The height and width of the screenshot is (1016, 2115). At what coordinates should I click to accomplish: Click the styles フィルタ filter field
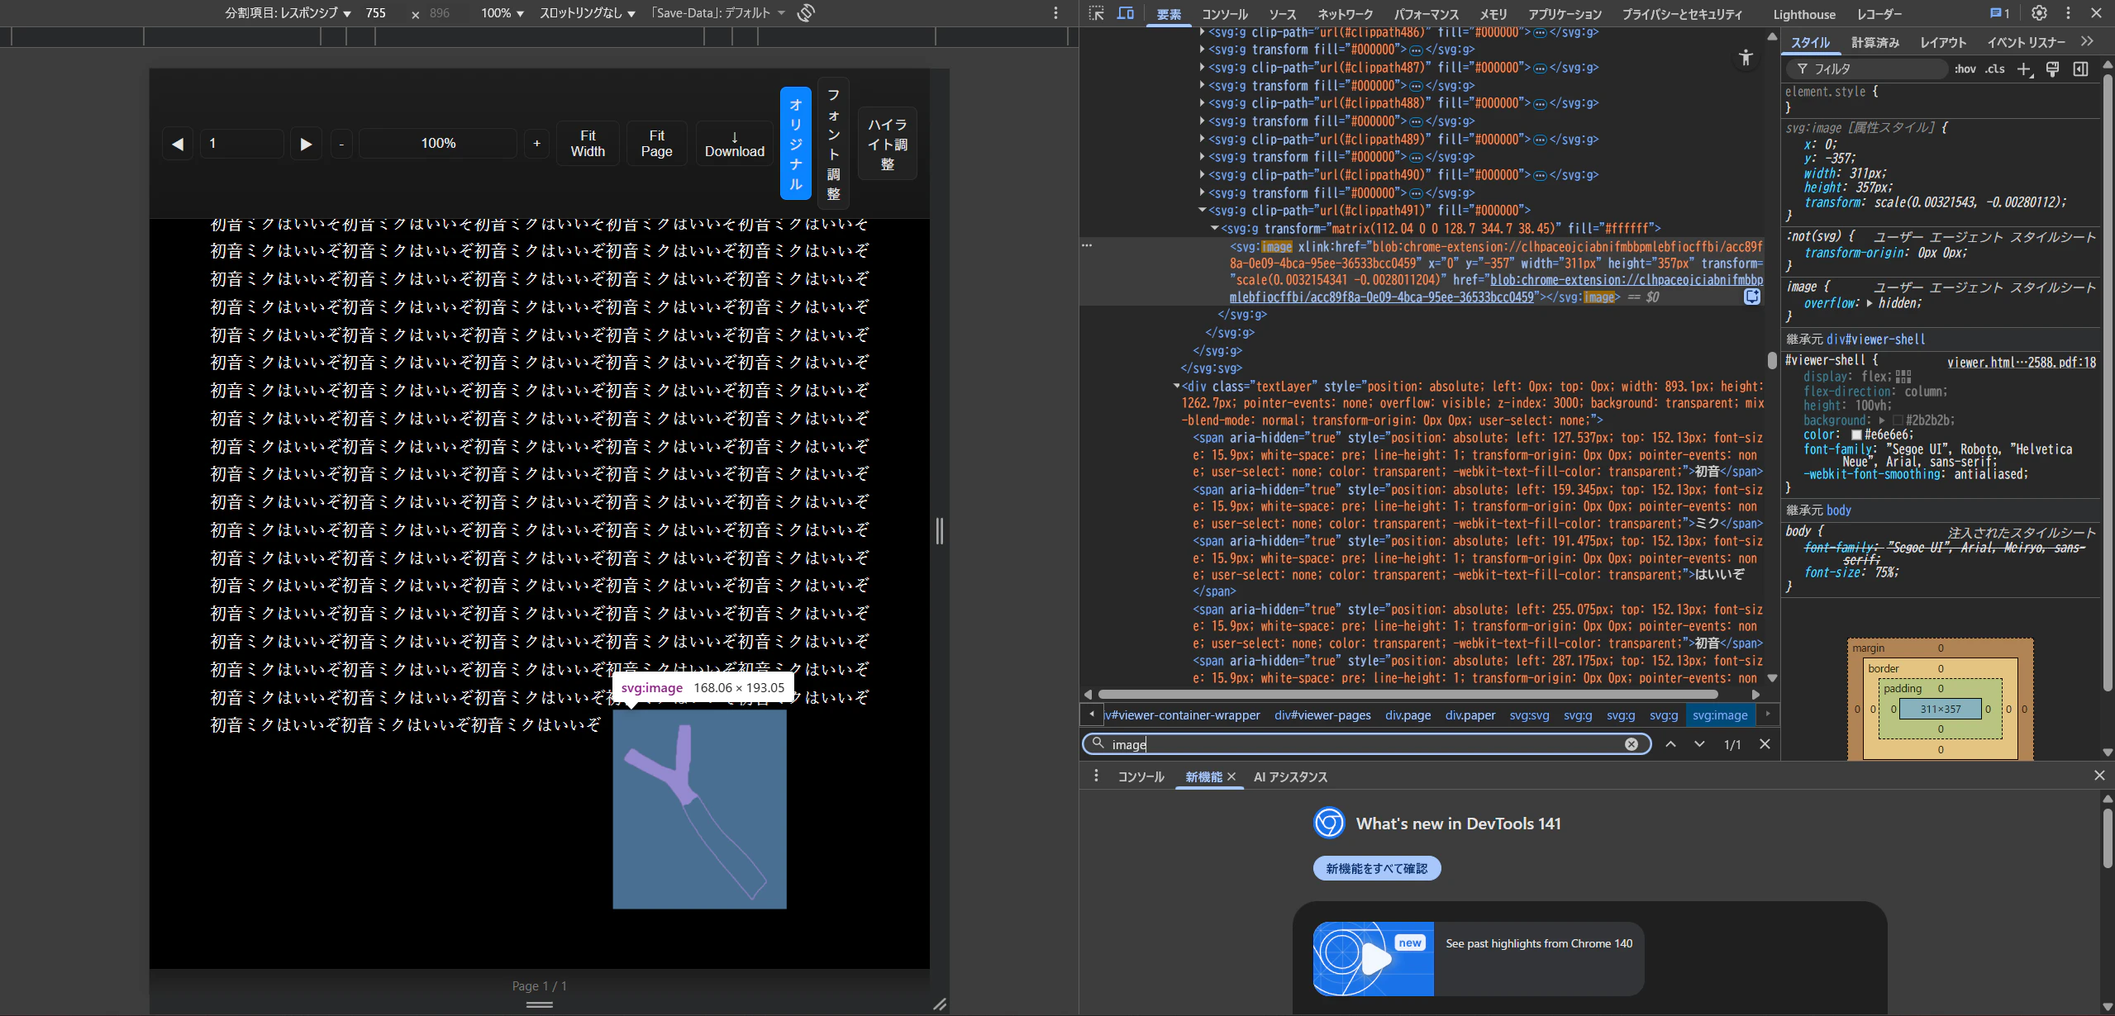pyautogui.click(x=1868, y=69)
